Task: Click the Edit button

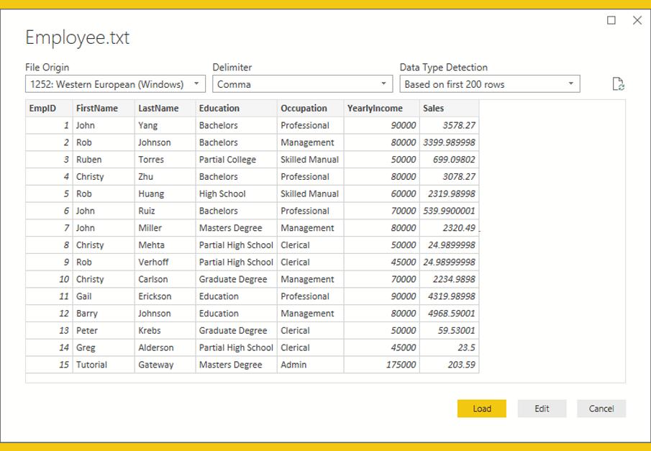Action: point(542,409)
